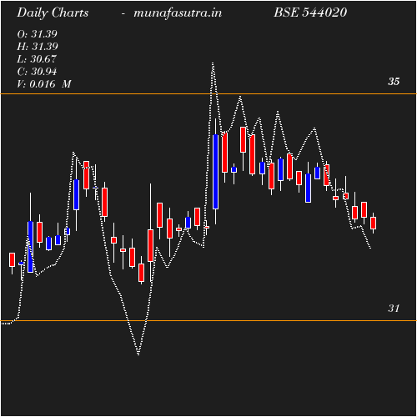Click the high value "H: 31.39"
This screenshot has width=417, height=417.
pos(38,47)
